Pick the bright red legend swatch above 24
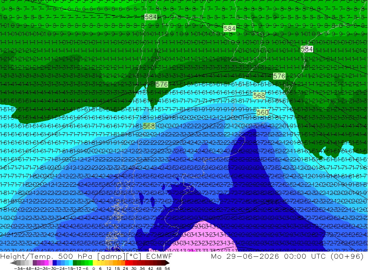The width and height of the screenshot is (368, 270). click(127, 263)
